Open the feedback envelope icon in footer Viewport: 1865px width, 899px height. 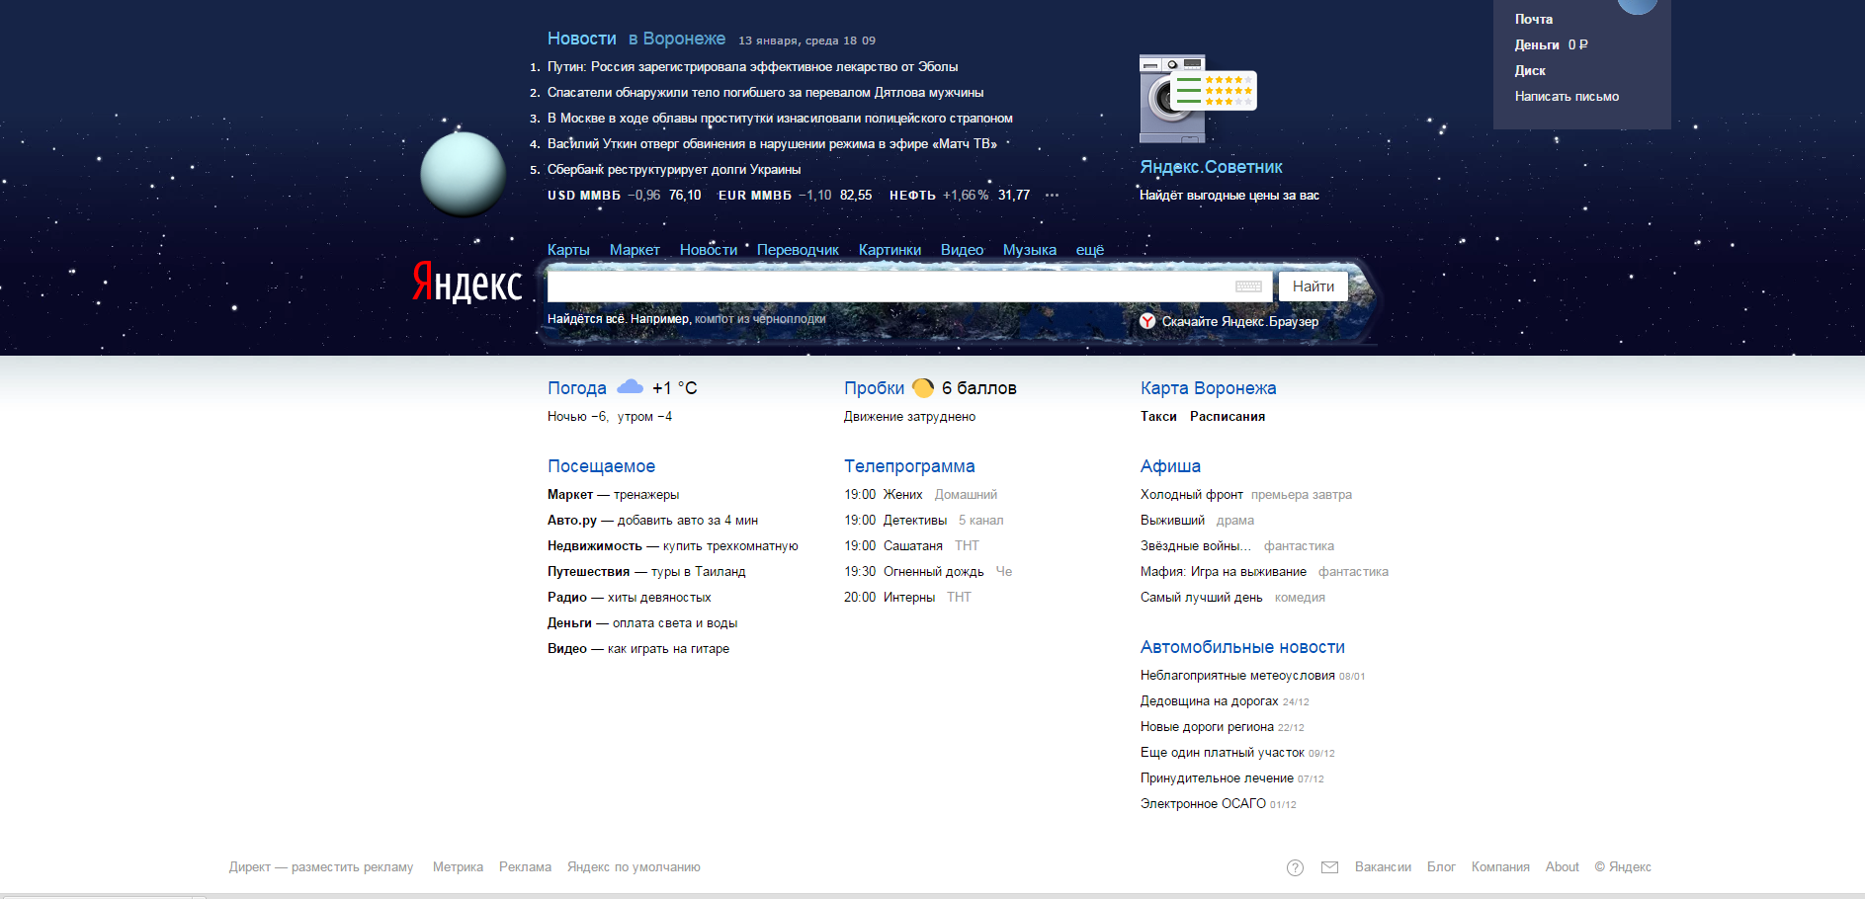tap(1329, 867)
